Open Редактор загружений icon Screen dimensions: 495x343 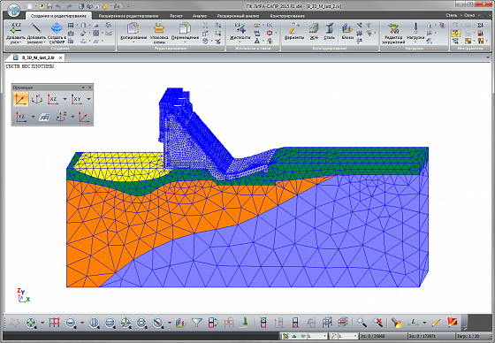click(393, 29)
